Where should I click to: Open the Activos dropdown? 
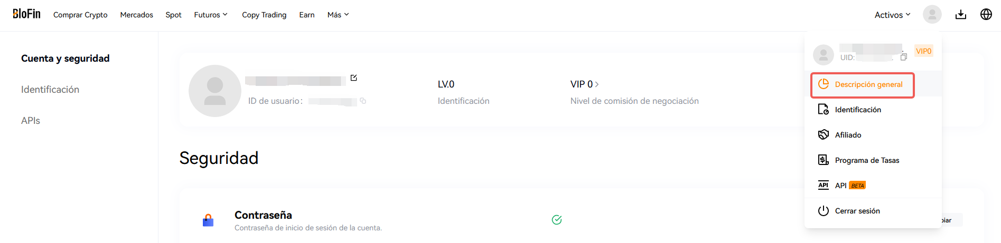pos(892,15)
